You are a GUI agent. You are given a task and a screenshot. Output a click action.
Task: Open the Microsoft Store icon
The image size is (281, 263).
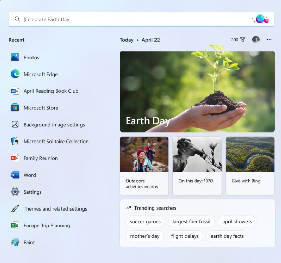tap(15, 108)
